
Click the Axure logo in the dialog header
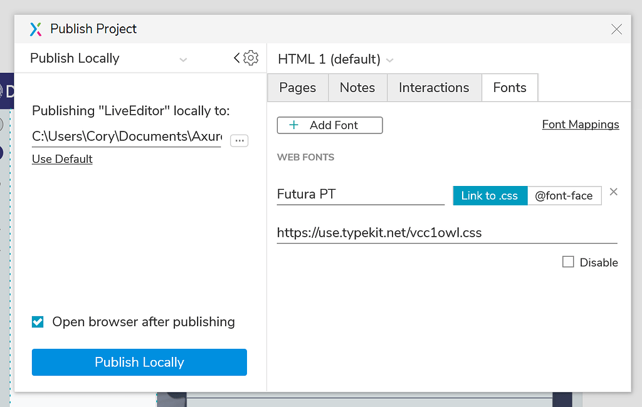coord(36,29)
